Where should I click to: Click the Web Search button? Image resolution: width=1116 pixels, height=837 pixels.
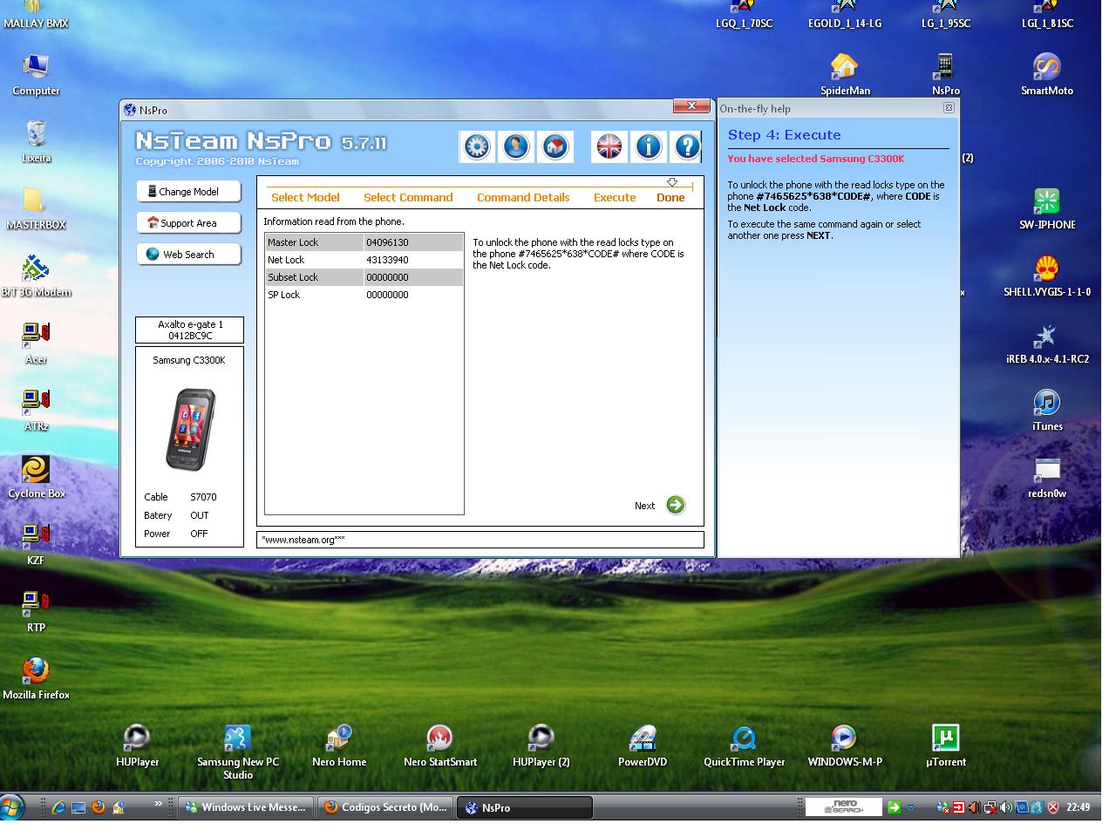click(188, 255)
